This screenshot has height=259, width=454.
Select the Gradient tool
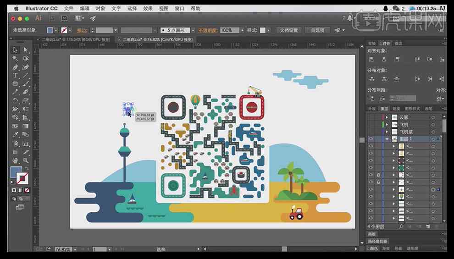[x=26, y=126]
